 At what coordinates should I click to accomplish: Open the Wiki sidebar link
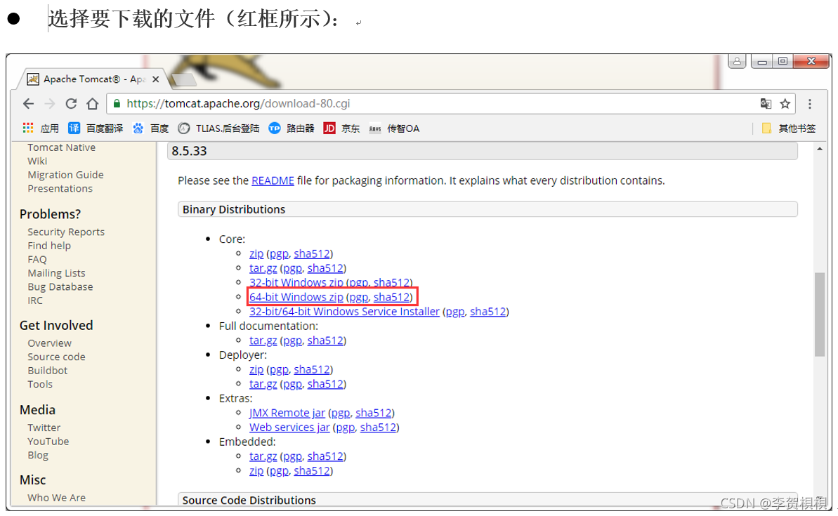tap(37, 161)
